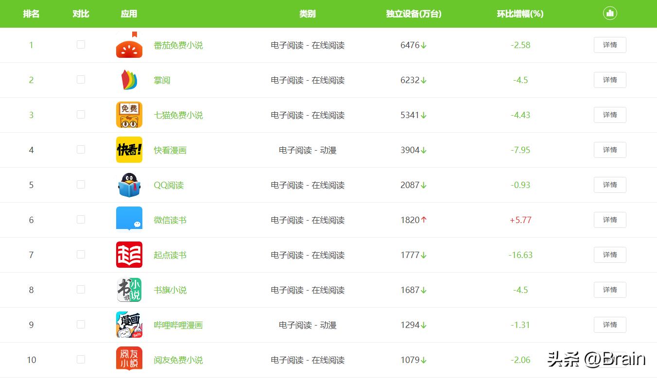Image resolution: width=657 pixels, height=379 pixels.
Task: Enable comparison for 微信读书
Action: pos(81,220)
